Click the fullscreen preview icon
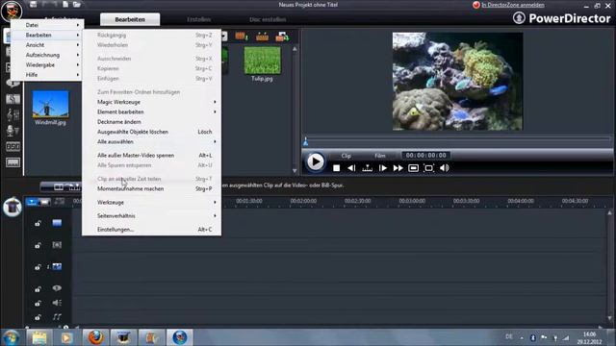 coord(428,168)
